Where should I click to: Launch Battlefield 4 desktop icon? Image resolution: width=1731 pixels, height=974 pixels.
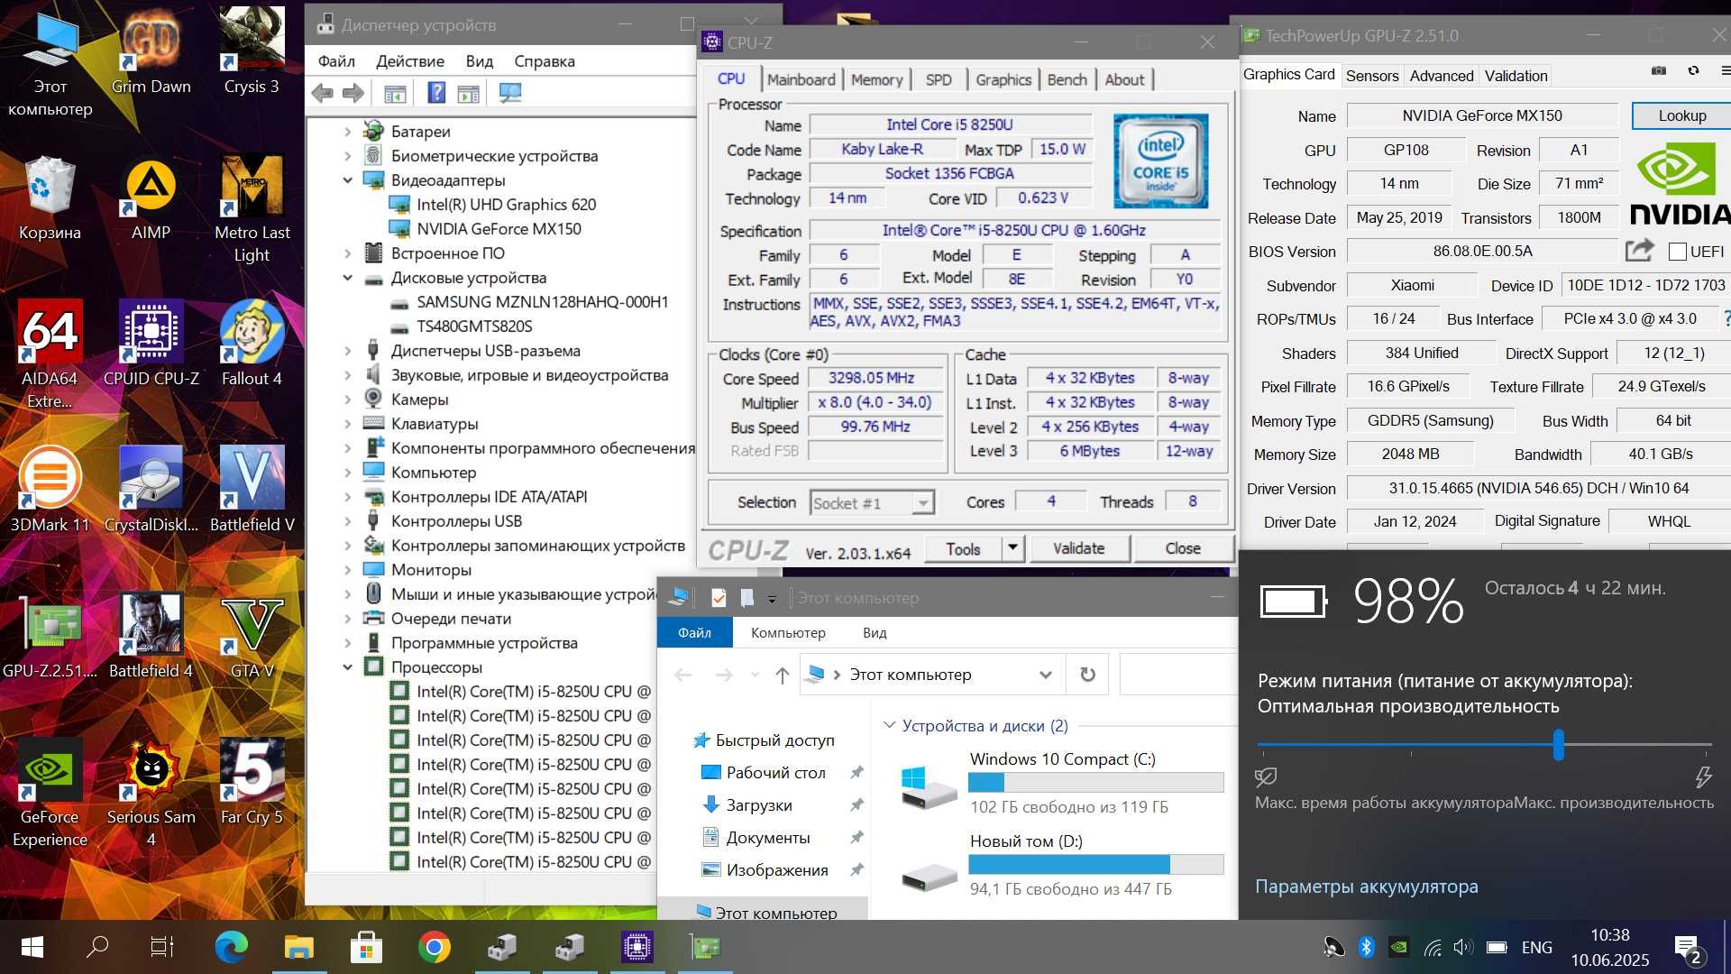click(x=151, y=636)
